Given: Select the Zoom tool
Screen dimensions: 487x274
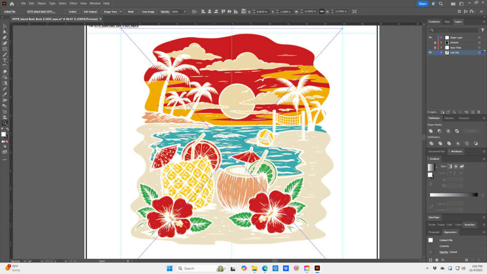Looking at the screenshot, I should [x=5, y=123].
